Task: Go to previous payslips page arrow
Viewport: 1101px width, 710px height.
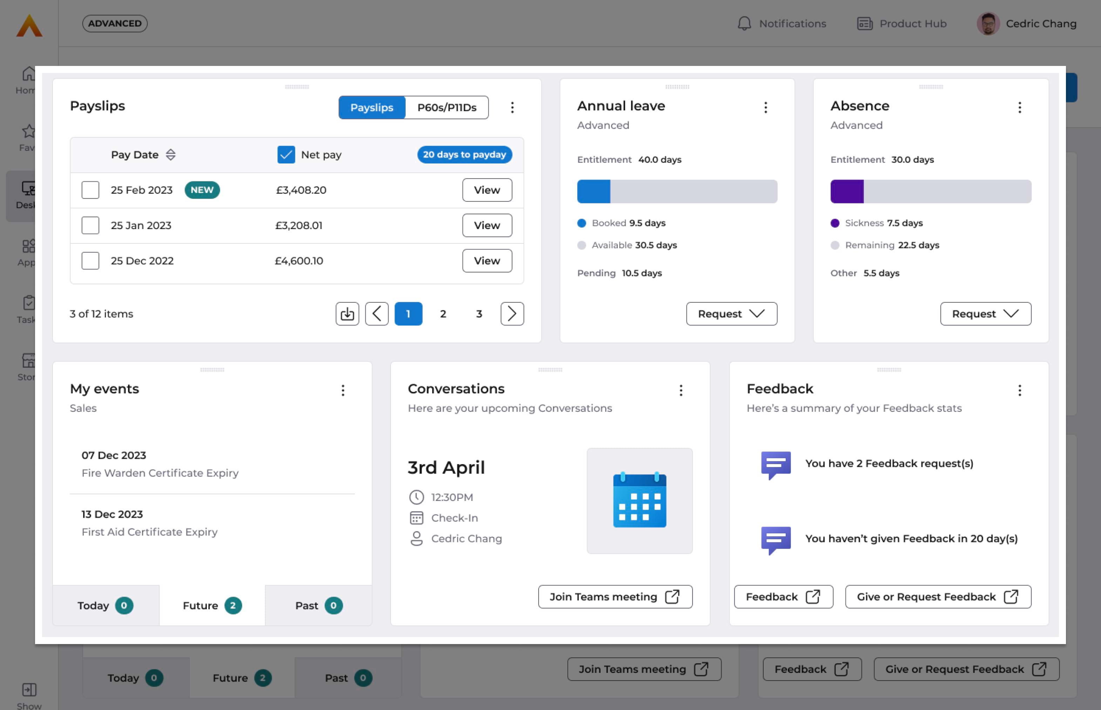Action: [x=377, y=314]
